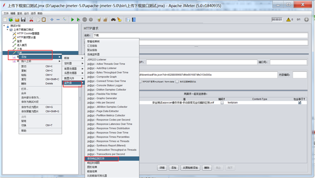Expand the 后置处理器 submenu

(73, 73)
